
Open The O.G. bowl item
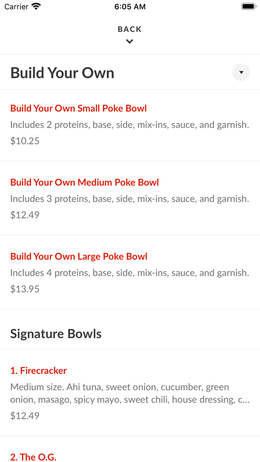click(33, 457)
